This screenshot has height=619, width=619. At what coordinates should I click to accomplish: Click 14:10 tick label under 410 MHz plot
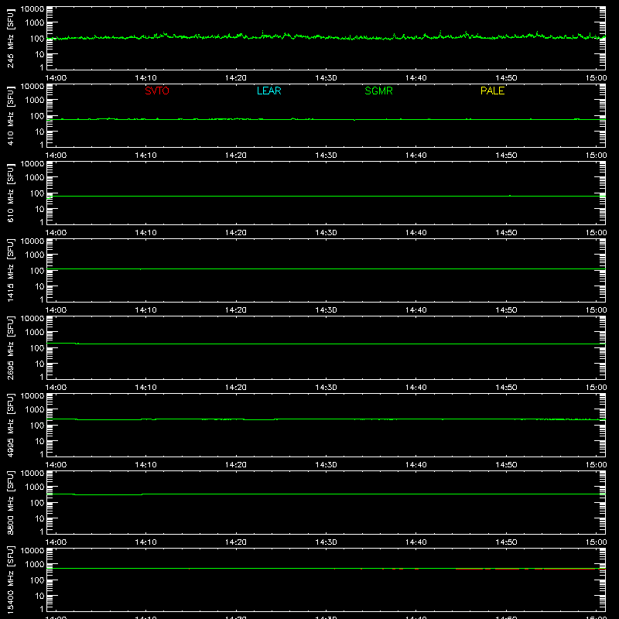(145, 156)
